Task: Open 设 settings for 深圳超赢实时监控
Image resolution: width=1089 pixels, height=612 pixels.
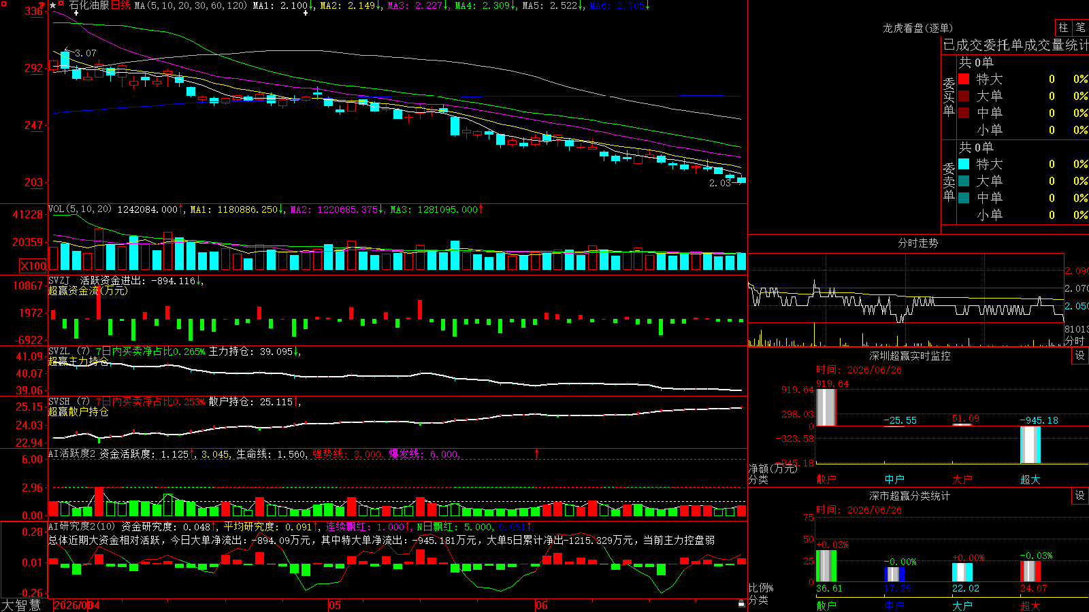Action: coord(1080,356)
